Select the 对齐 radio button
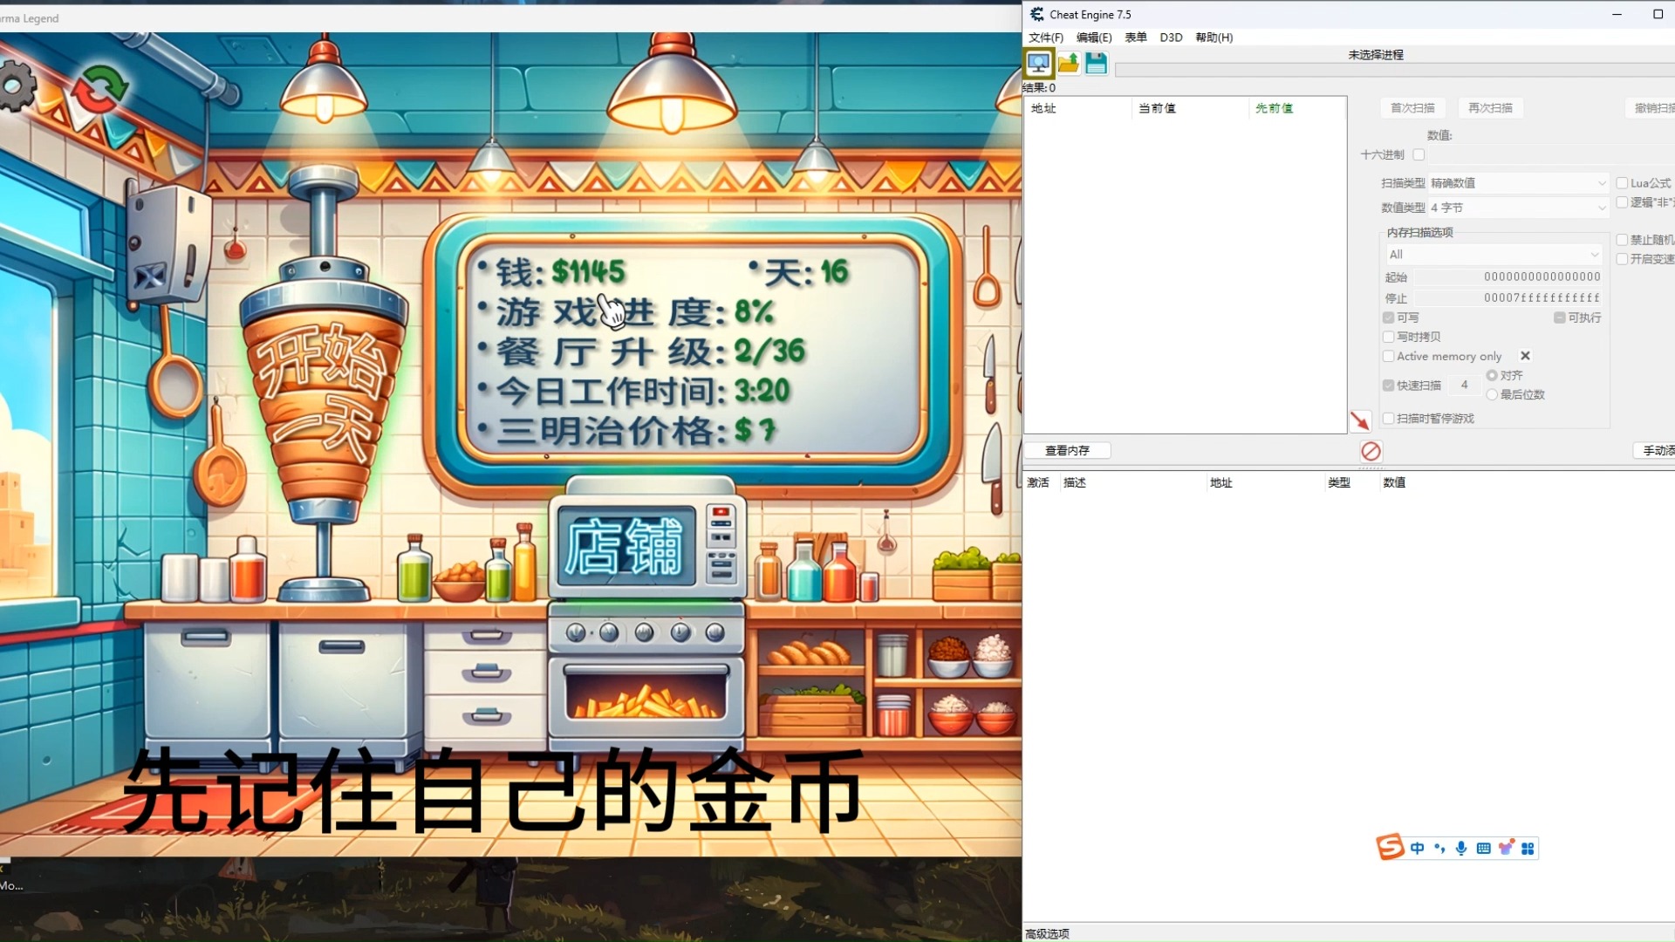Image resolution: width=1675 pixels, height=942 pixels. (x=1492, y=374)
